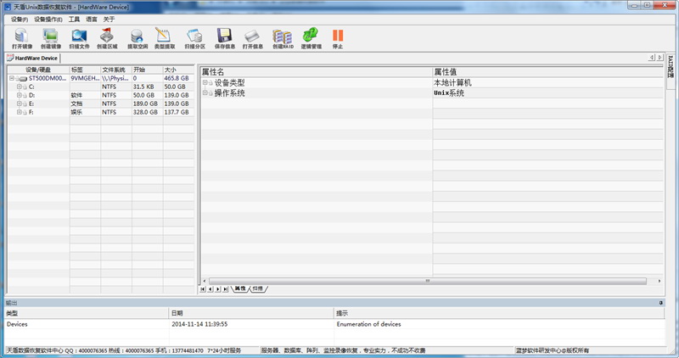679x358 pixels.
Task: Switch to the 属性 bottom tab
Action: pyautogui.click(x=240, y=288)
